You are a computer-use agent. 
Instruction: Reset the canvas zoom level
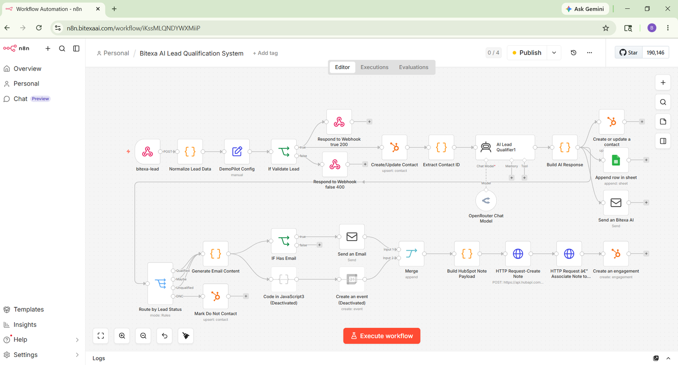click(x=164, y=336)
